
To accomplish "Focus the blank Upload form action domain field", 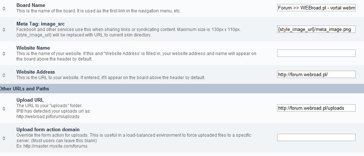I will click(316, 137).
